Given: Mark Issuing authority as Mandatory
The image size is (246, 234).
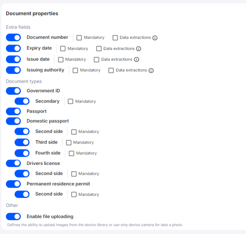Looking at the screenshot, I should pyautogui.click(x=75, y=70).
